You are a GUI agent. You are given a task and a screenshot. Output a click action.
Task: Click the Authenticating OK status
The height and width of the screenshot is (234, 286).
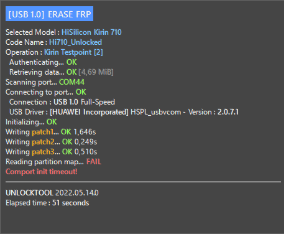pos(71,62)
